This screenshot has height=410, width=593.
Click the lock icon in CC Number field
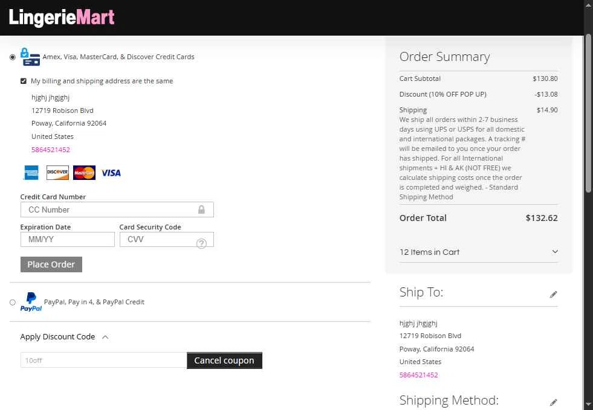point(201,210)
